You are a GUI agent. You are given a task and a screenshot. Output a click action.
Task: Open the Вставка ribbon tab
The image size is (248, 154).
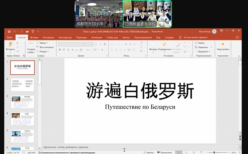point(34,38)
